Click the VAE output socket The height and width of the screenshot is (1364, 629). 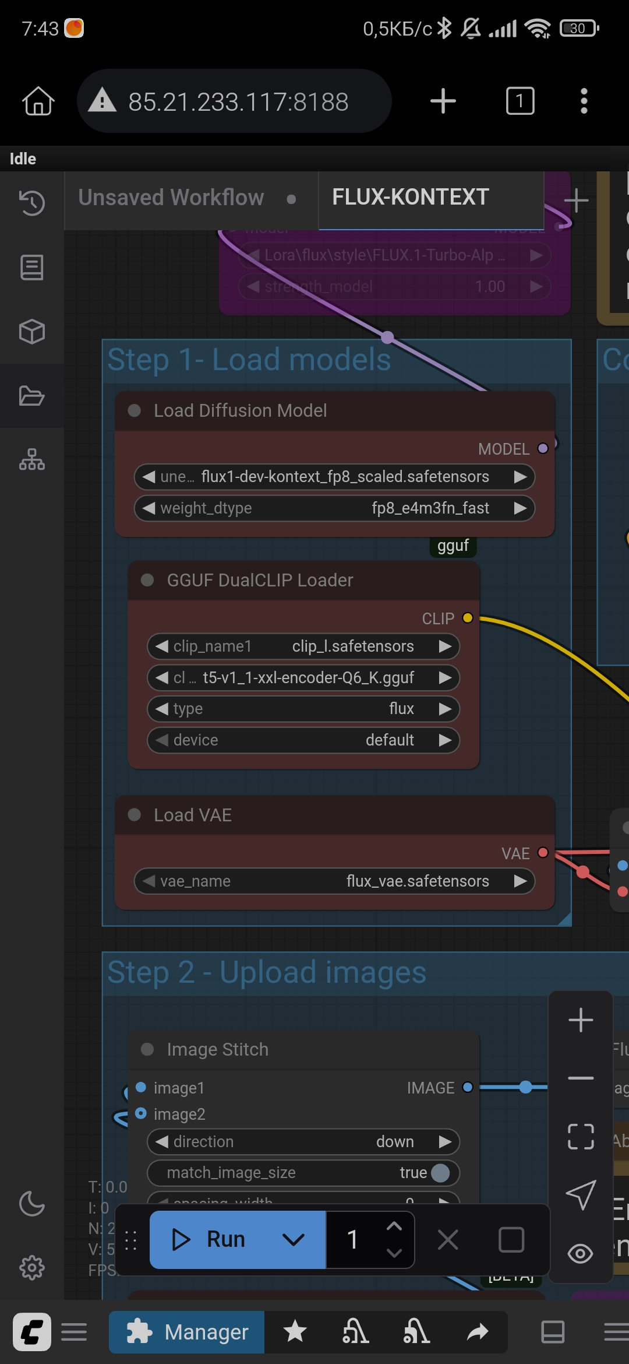click(543, 853)
